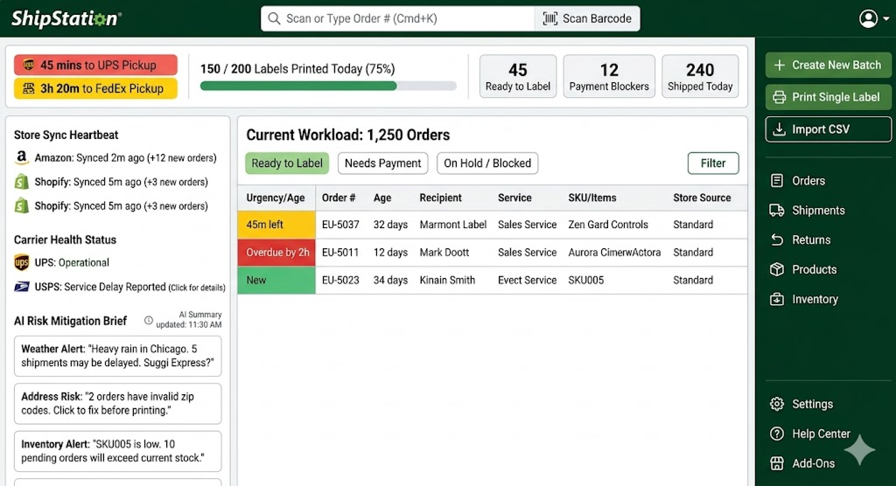
Task: Open the Orders sidebar icon
Action: pos(777,181)
